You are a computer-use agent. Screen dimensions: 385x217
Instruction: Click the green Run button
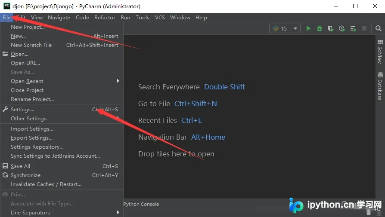(308, 29)
